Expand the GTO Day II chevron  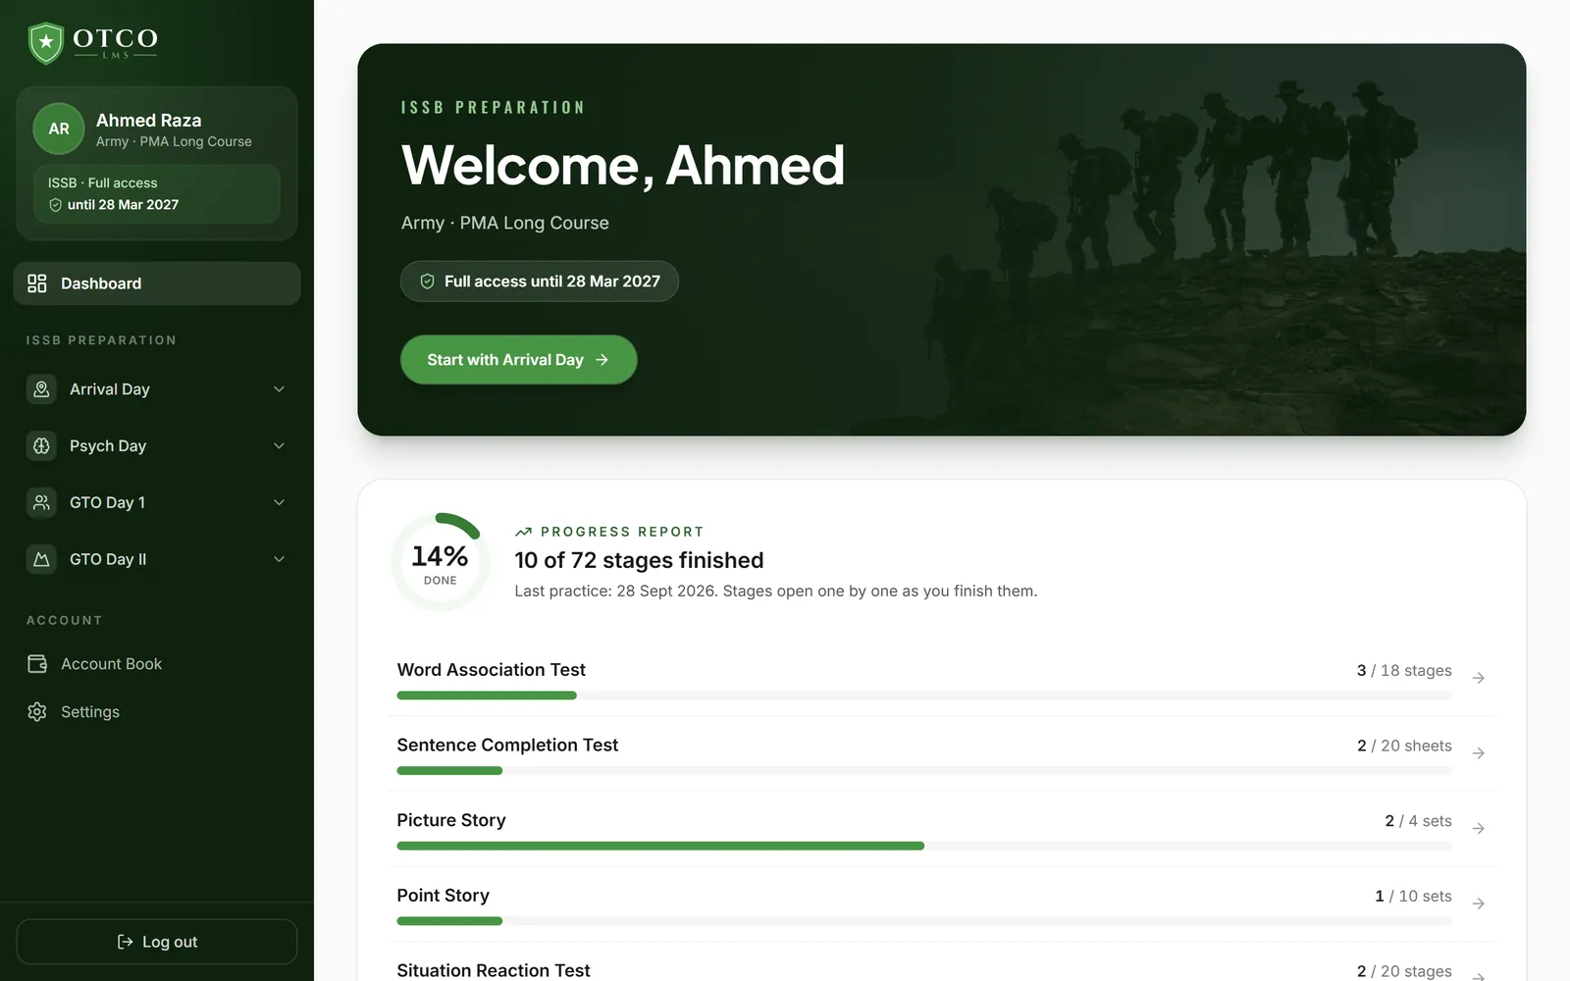pos(279,559)
